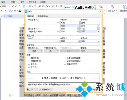The image size is (127, 100).
Task: Switch to the Font (字体) tab
Action: pyautogui.click(x=30, y=16)
